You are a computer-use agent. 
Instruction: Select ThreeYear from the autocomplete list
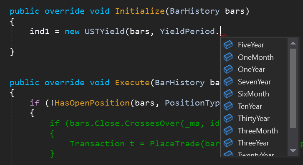click(253, 143)
